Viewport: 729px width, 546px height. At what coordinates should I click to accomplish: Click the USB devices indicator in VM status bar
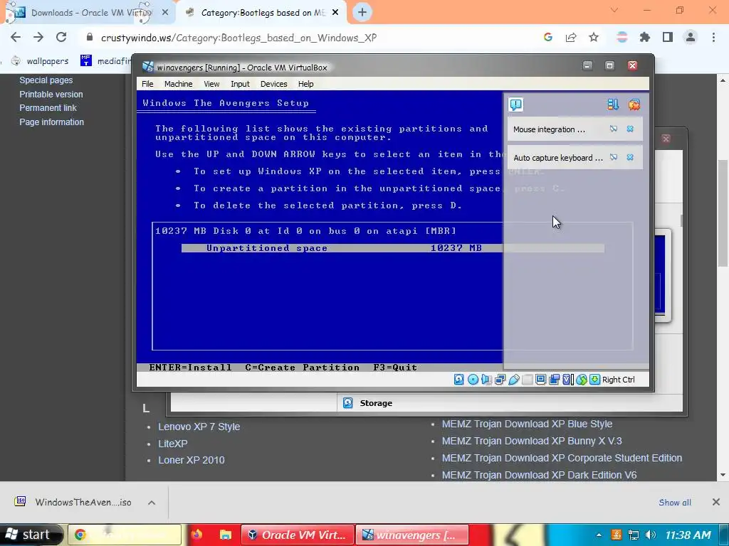(x=514, y=380)
